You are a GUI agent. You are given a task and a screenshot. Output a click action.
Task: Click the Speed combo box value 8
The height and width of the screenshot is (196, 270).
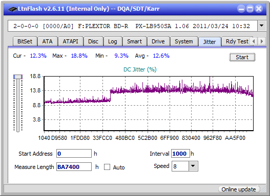tap(180, 166)
